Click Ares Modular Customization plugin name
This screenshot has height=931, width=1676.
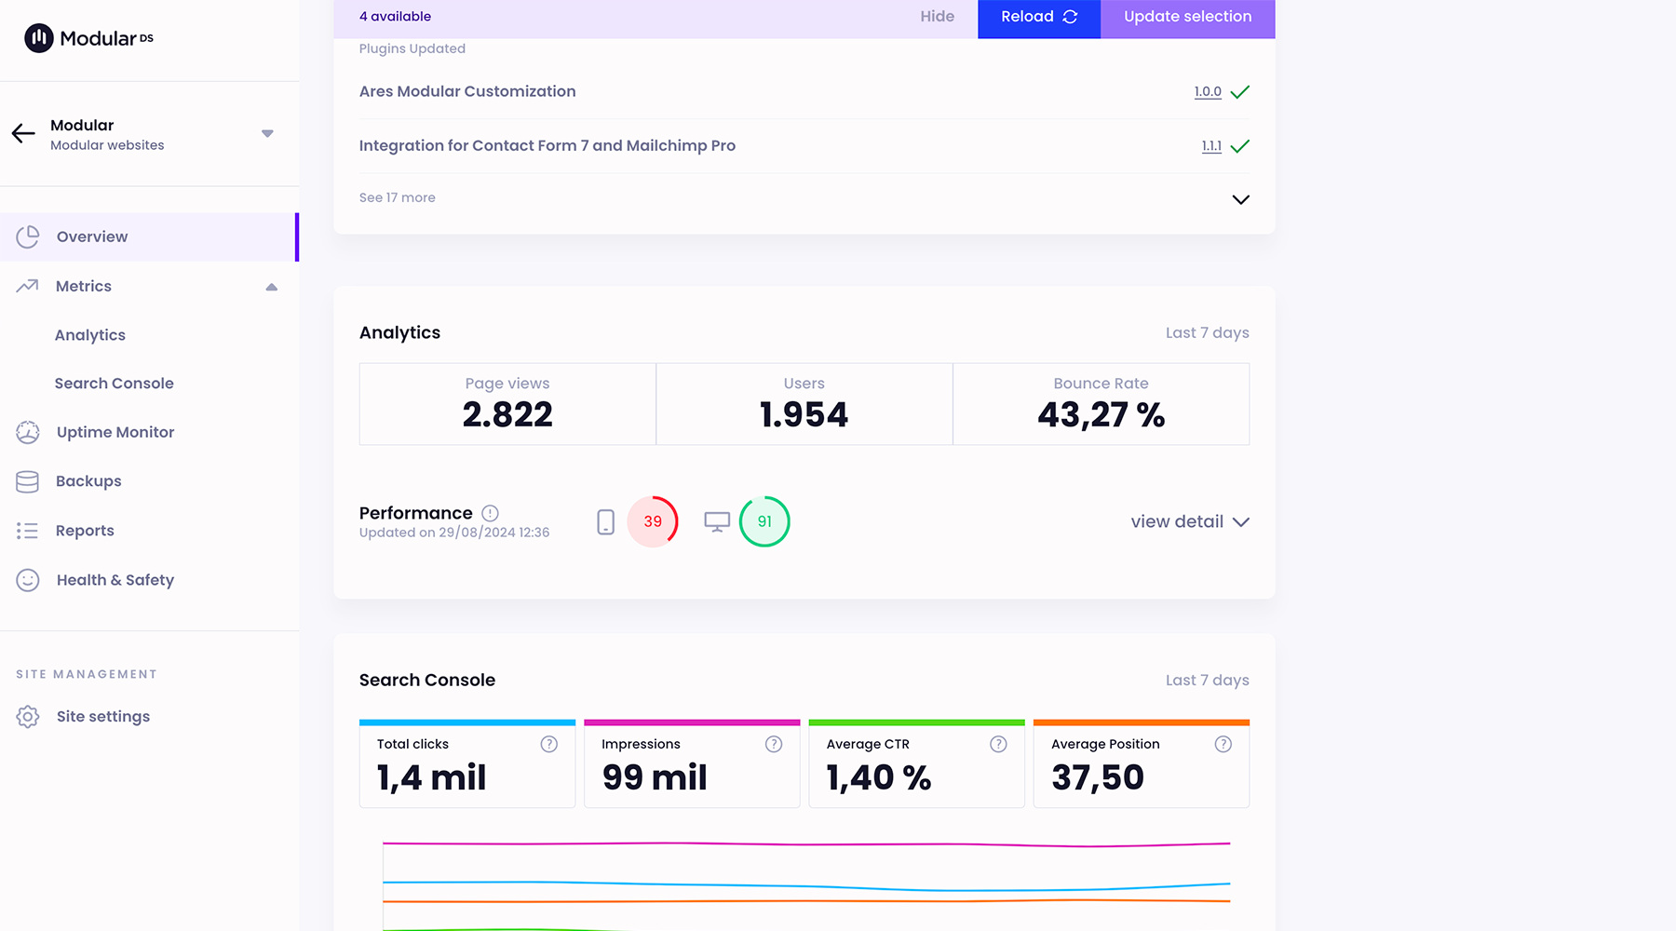pyautogui.click(x=467, y=91)
